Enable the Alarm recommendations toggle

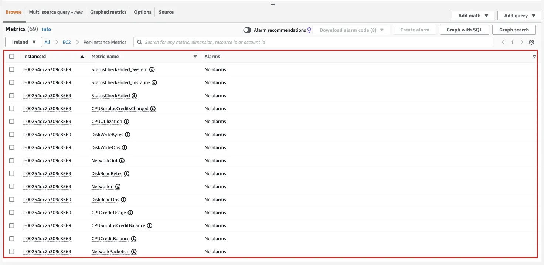point(247,30)
